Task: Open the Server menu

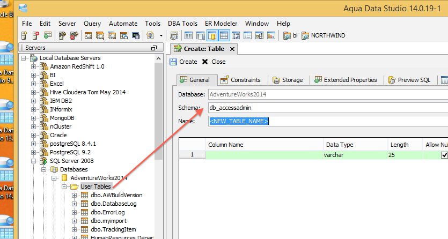Action: coord(67,24)
